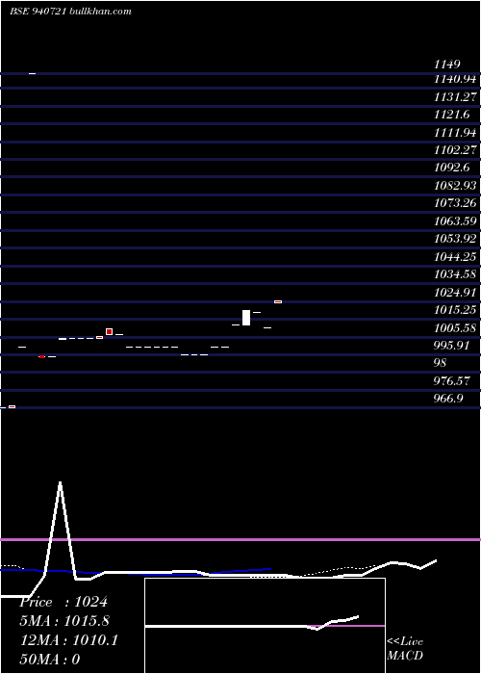
Task: Click the 1005.58 price level label
Action: click(x=455, y=328)
